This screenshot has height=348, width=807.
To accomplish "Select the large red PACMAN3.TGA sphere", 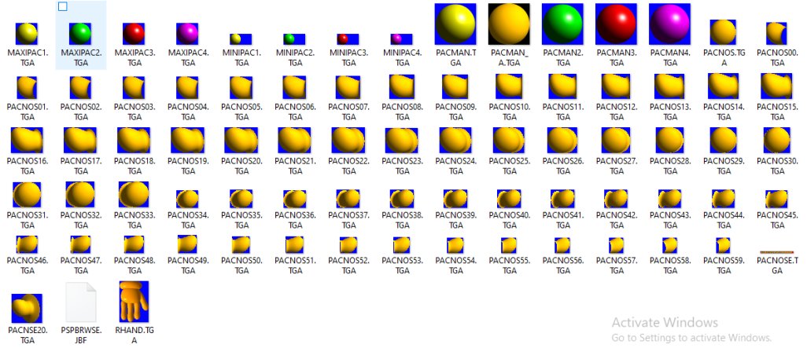I will (x=616, y=24).
